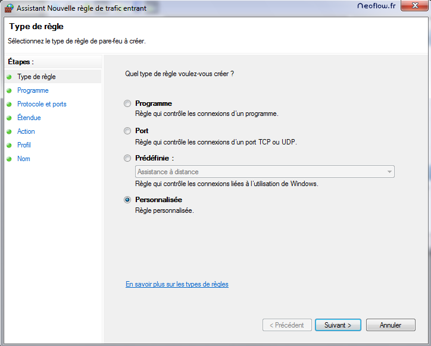This screenshot has height=346, width=431.
Task: Choose the Prédéfinie radio option
Action: [127, 159]
